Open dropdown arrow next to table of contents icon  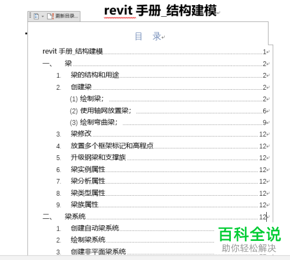(x=43, y=16)
